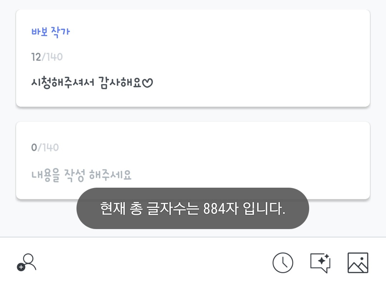Tap the "현재 총 글자수는 884자 입니다." toast
Screen dimensions: 386x289
tap(193, 208)
